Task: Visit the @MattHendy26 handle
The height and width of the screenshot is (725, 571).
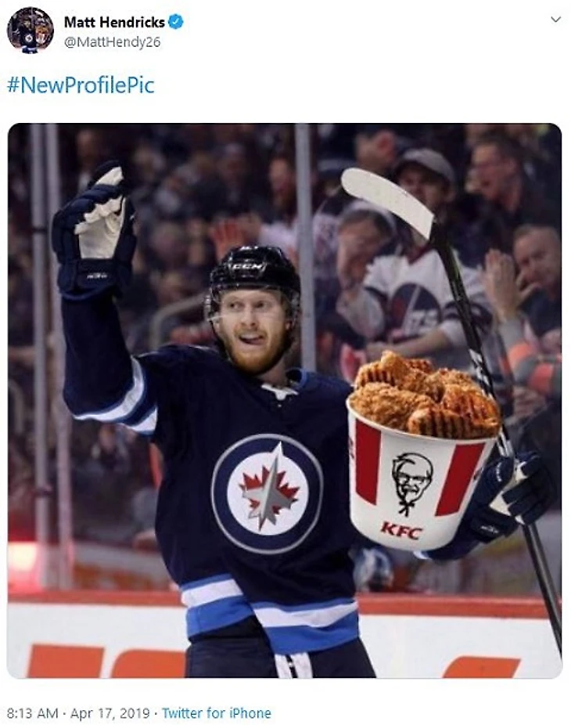Action: tap(113, 42)
